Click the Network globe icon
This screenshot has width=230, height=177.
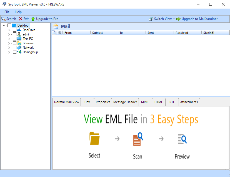tap(19, 48)
